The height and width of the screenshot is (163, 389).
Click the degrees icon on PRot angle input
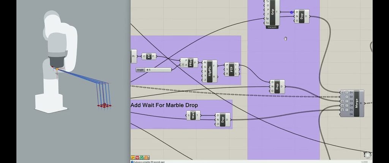(x=183, y=65)
